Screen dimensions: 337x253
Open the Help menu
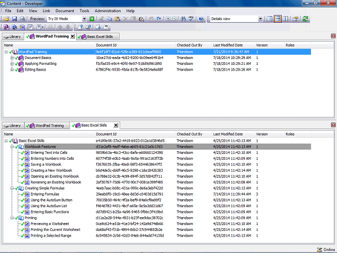130,11
